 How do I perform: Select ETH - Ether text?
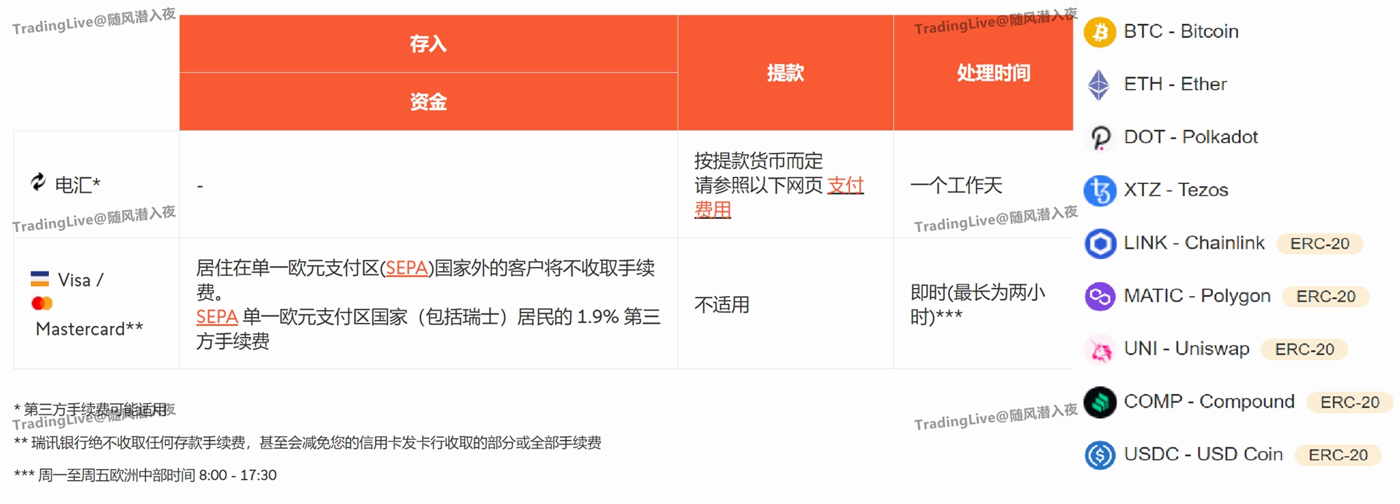coord(1175,84)
